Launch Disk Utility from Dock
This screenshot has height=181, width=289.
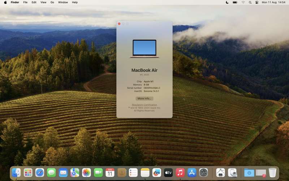(232, 173)
